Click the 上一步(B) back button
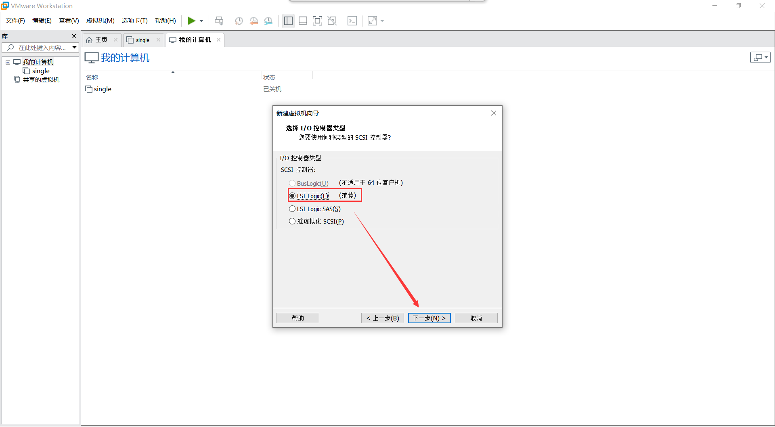This screenshot has height=427, width=775. click(383, 318)
